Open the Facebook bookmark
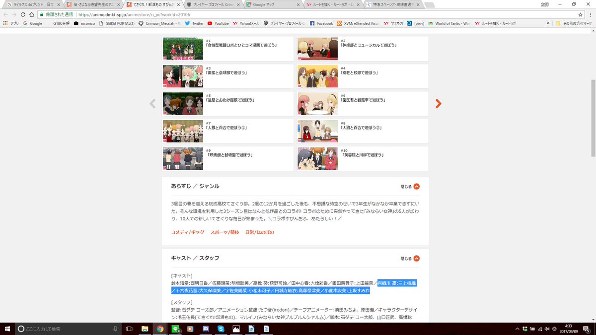This screenshot has width=596, height=335. pyautogui.click(x=321, y=23)
